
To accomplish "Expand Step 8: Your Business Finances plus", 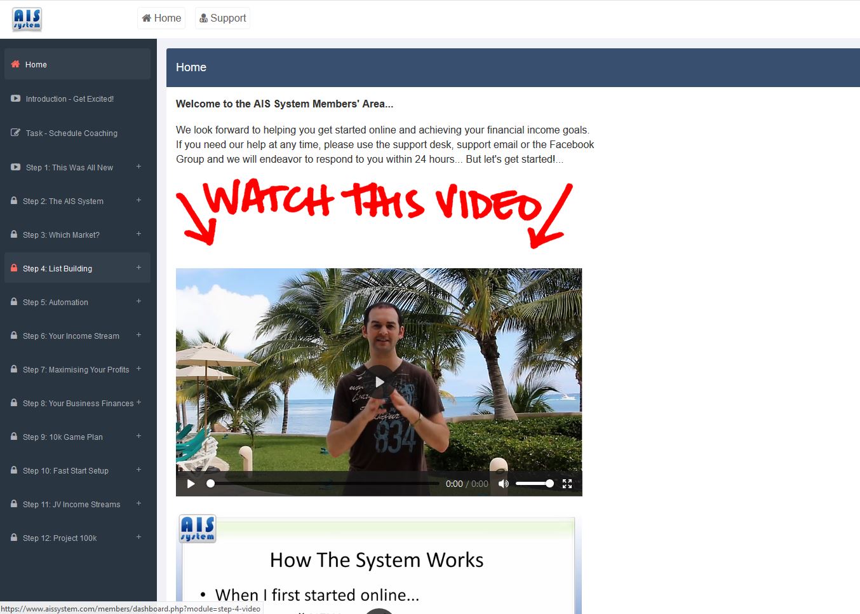I will [x=138, y=402].
